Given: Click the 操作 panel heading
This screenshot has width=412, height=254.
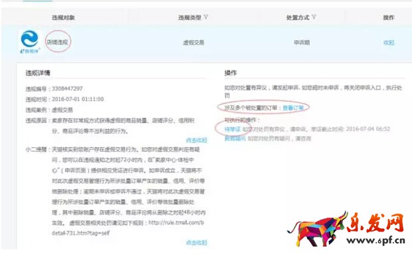Looking at the screenshot, I should (x=231, y=73).
